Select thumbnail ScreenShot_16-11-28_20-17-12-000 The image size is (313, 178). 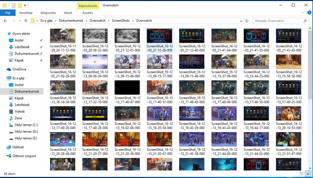[x=63, y=36]
